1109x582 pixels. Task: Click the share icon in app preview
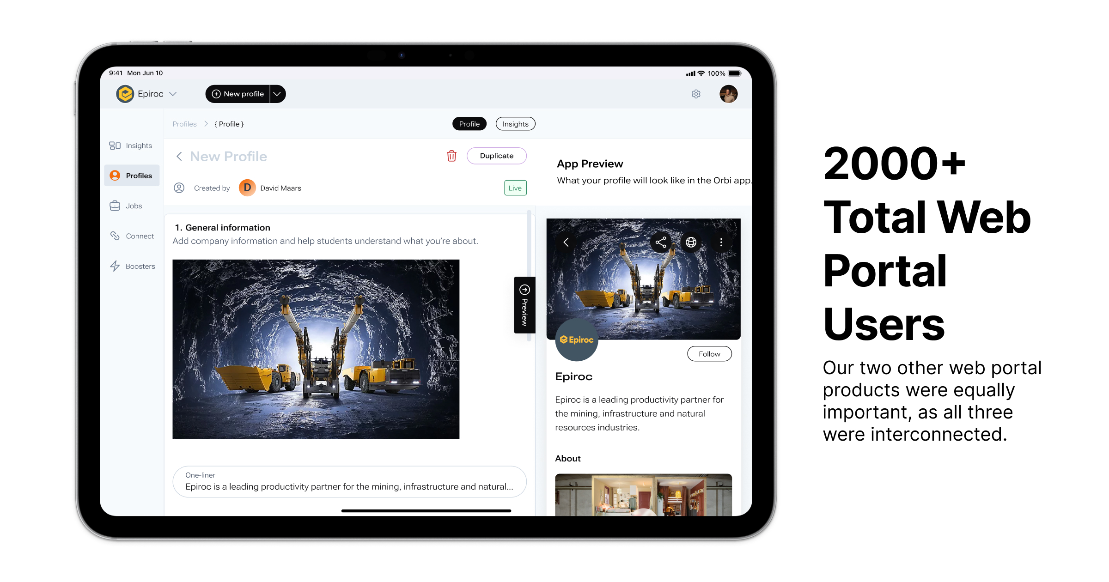point(660,242)
